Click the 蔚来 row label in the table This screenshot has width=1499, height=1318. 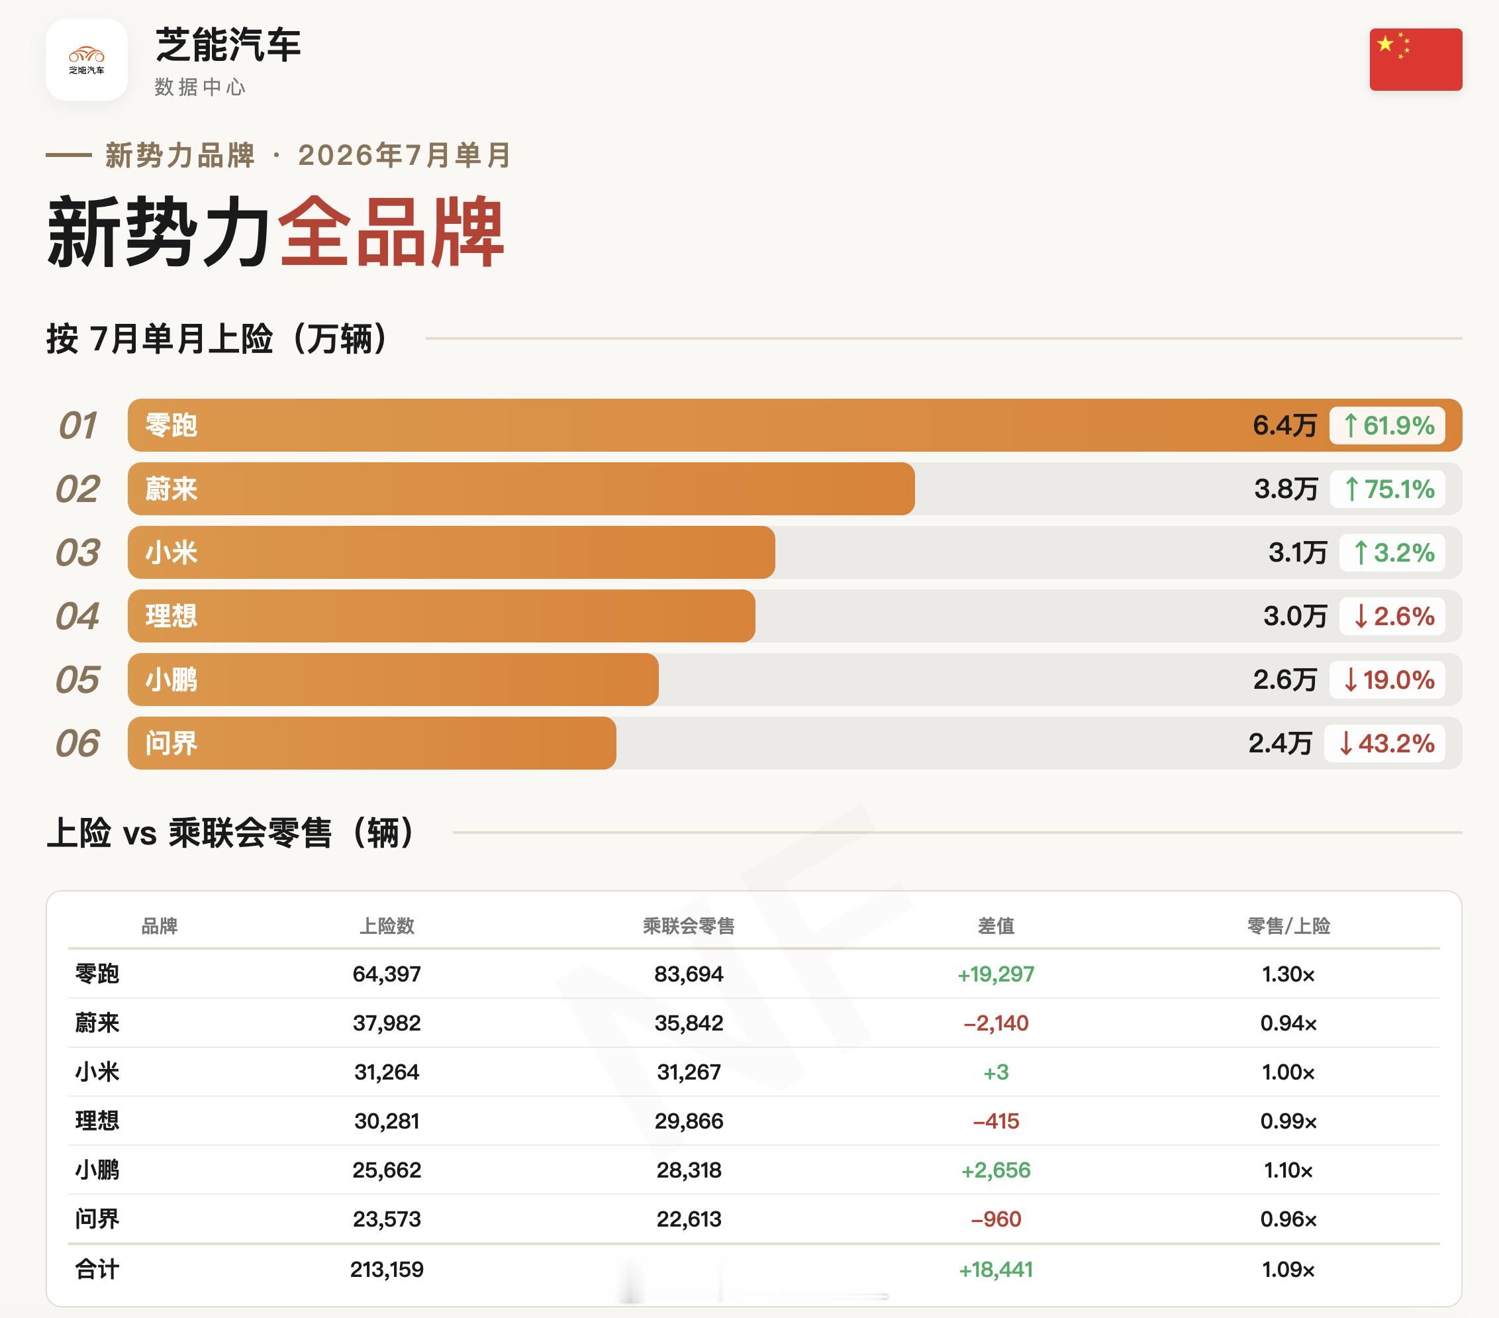click(x=97, y=1023)
